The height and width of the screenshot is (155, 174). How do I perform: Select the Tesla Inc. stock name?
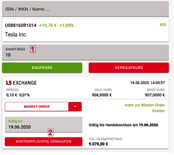[16, 34]
